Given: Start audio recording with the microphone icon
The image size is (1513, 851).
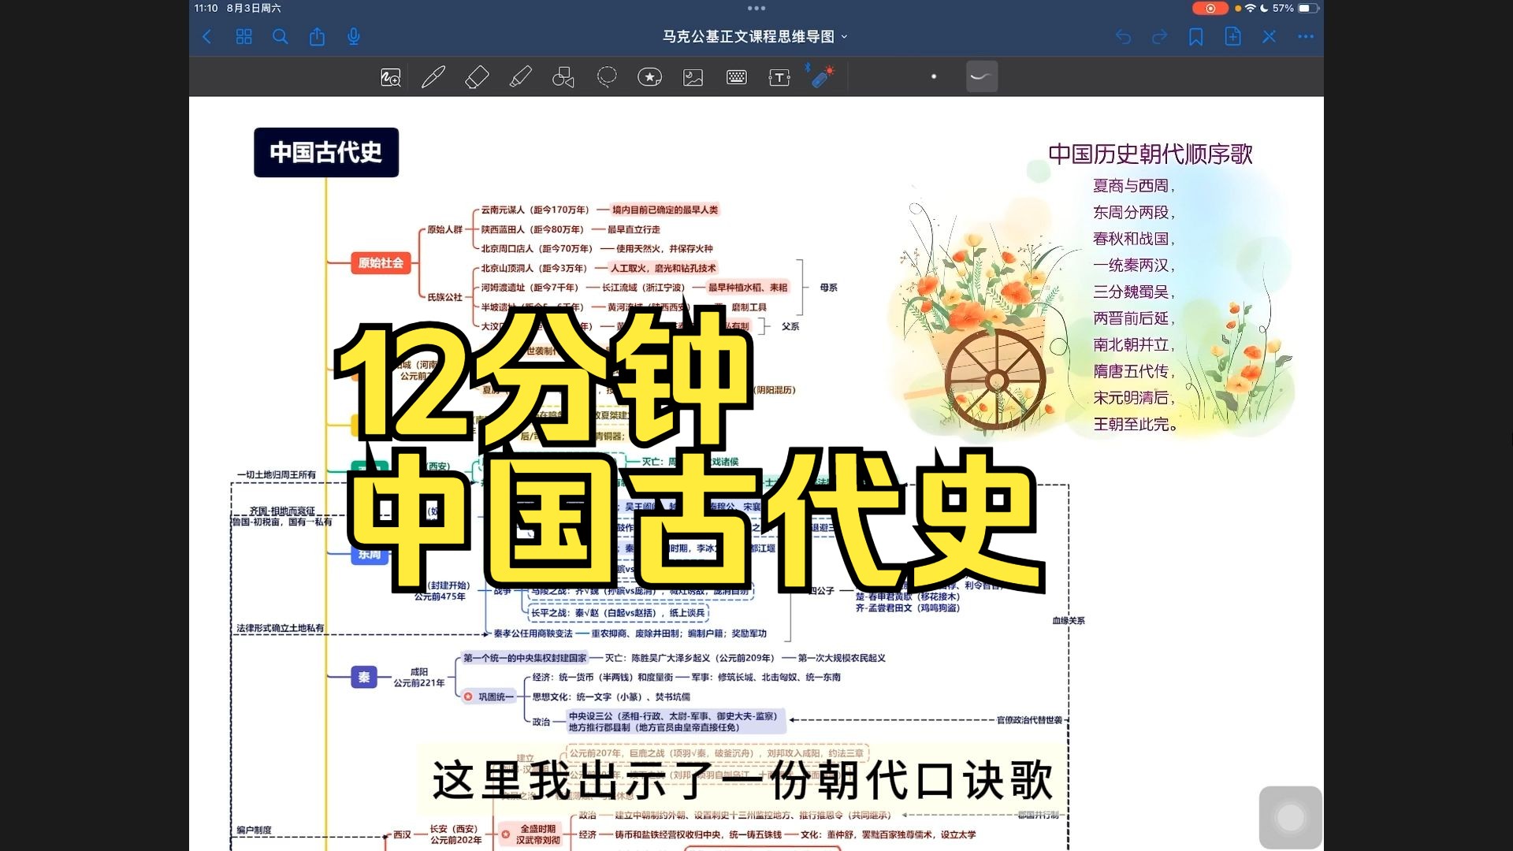Looking at the screenshot, I should click(x=354, y=36).
